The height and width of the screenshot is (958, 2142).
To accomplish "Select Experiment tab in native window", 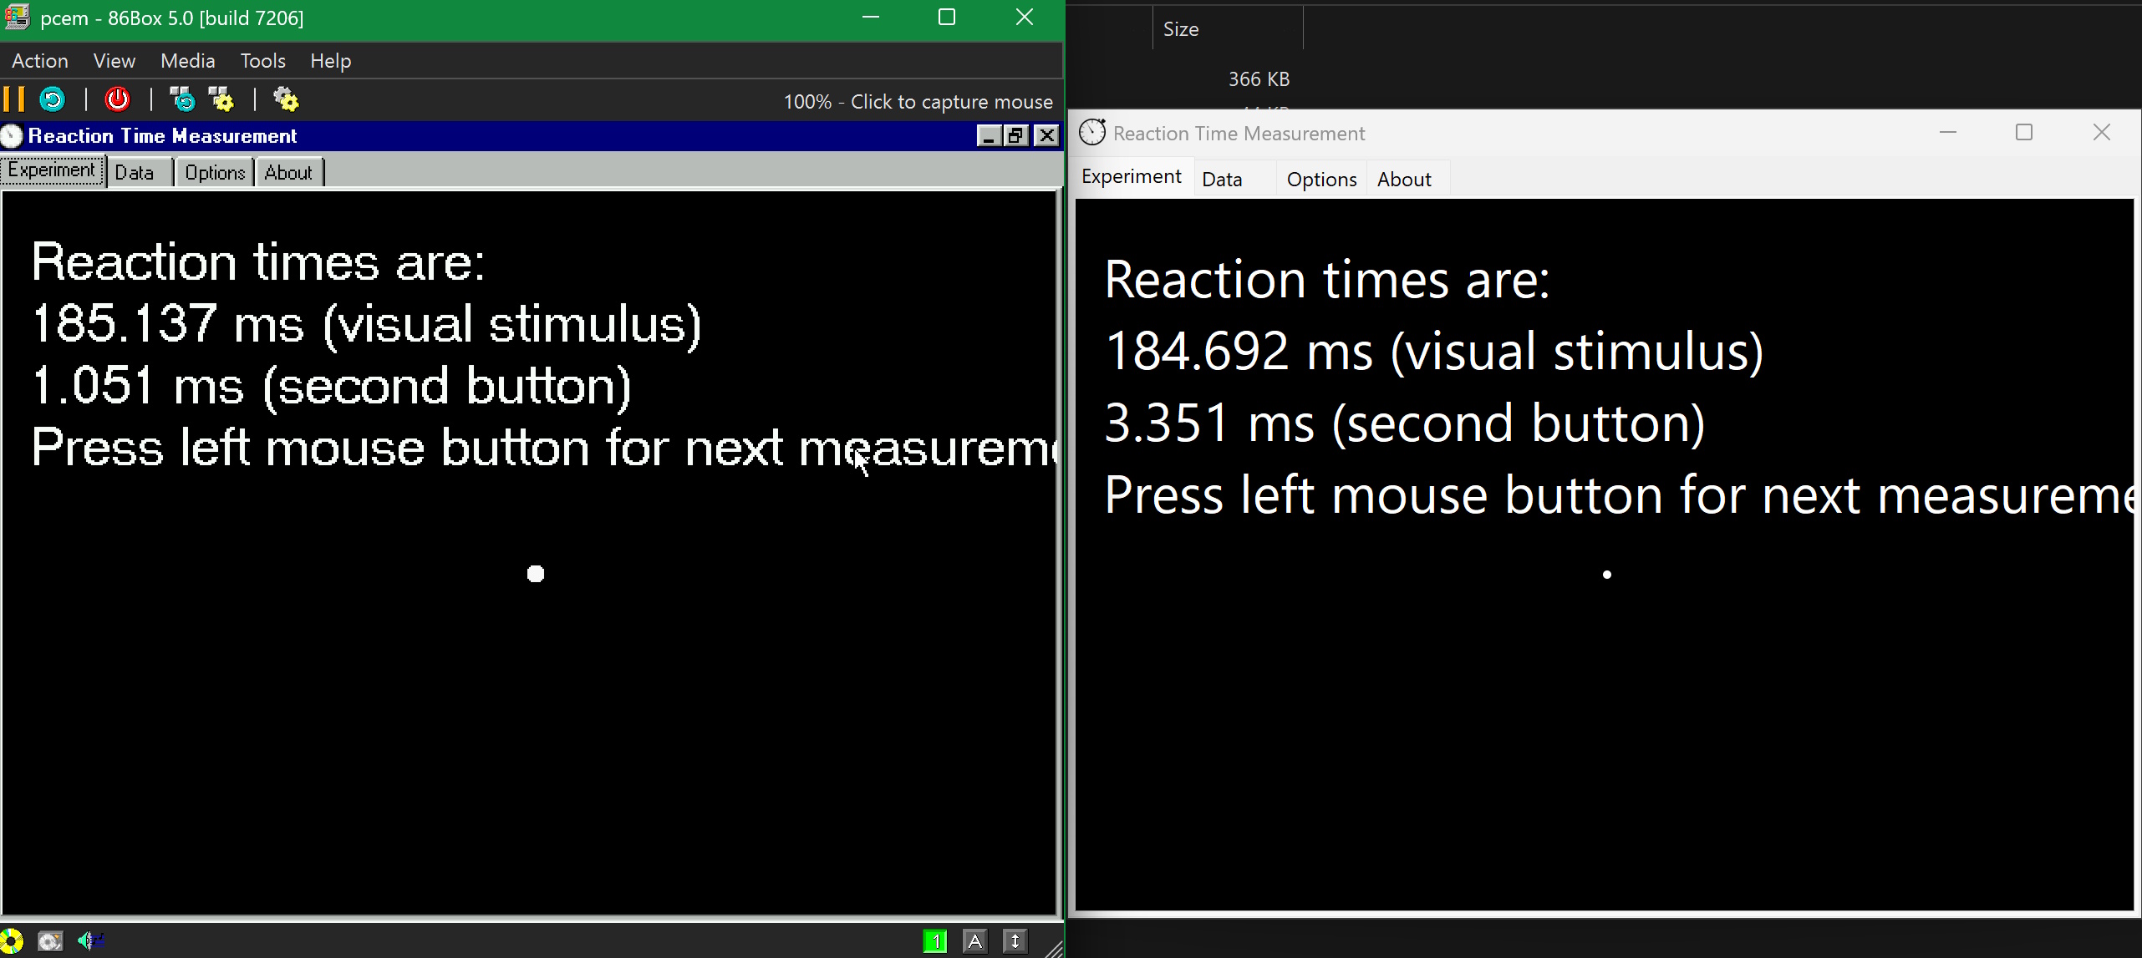I will coord(1132,177).
